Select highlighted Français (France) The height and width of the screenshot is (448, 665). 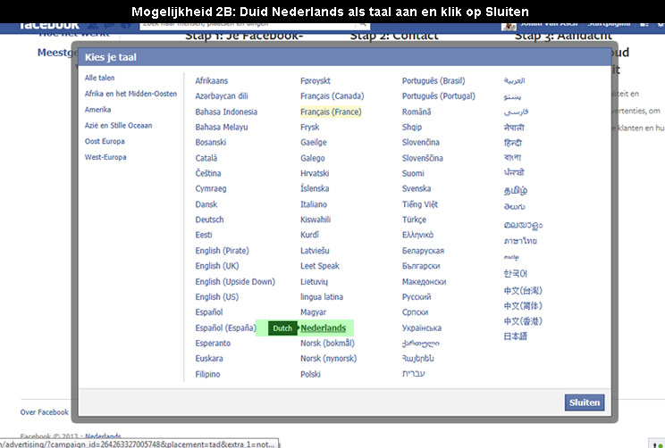tap(331, 112)
